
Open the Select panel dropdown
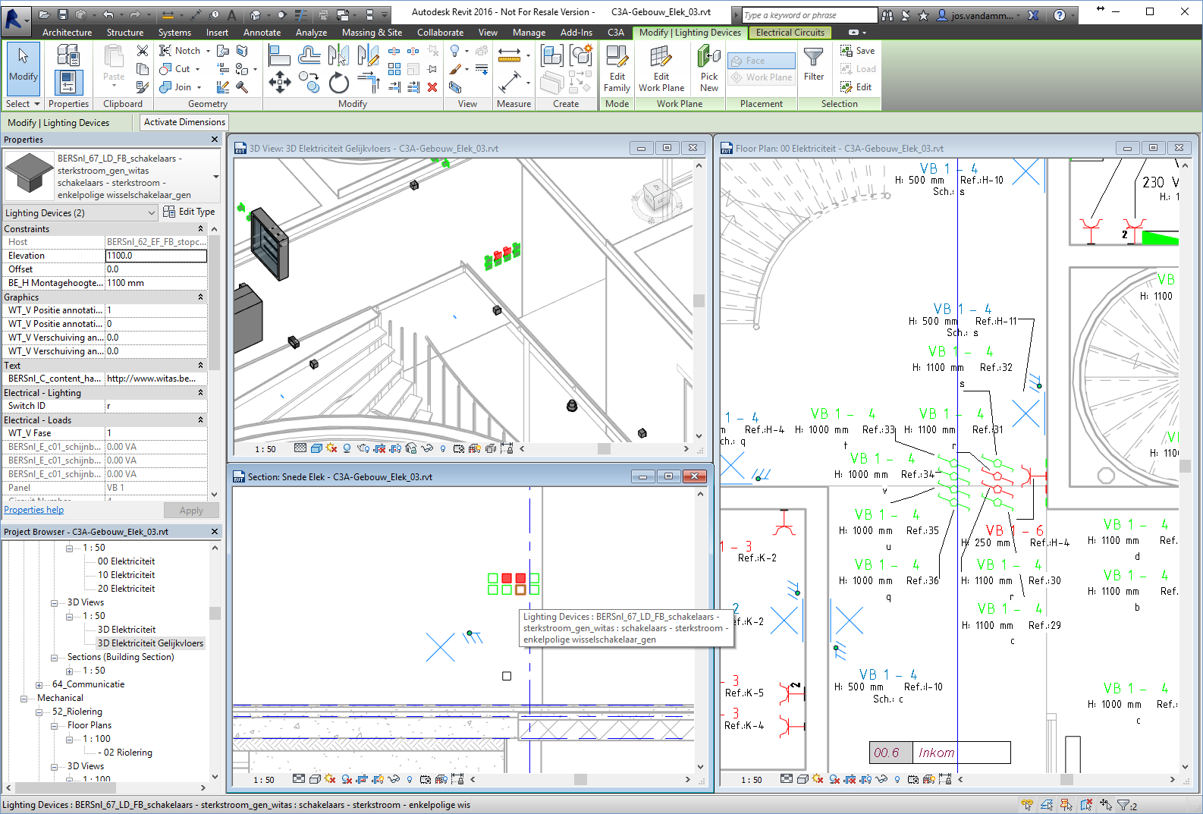[x=23, y=104]
